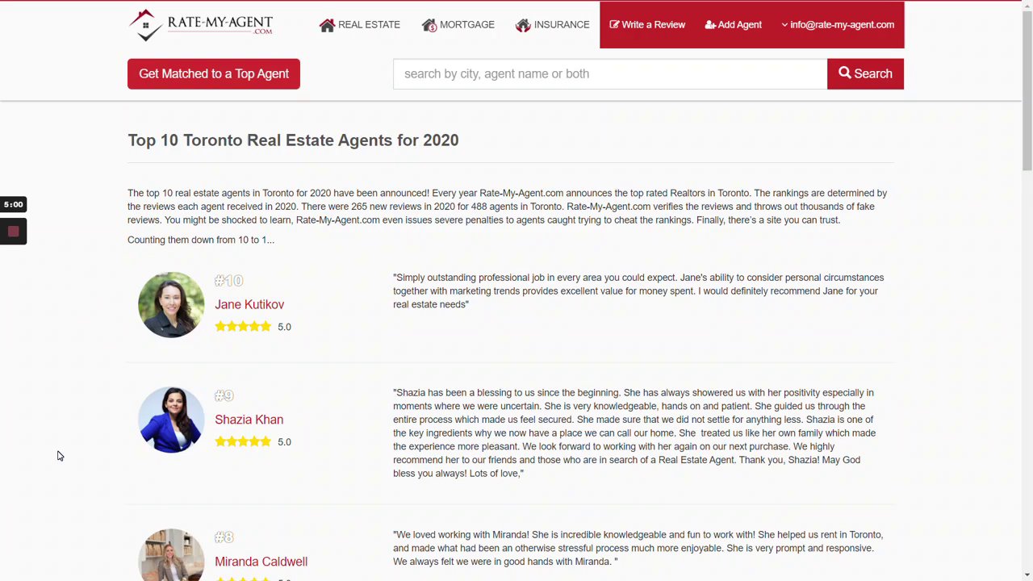1033x581 pixels.
Task: Click Miranda Caldwell's profile photo
Action: [171, 555]
